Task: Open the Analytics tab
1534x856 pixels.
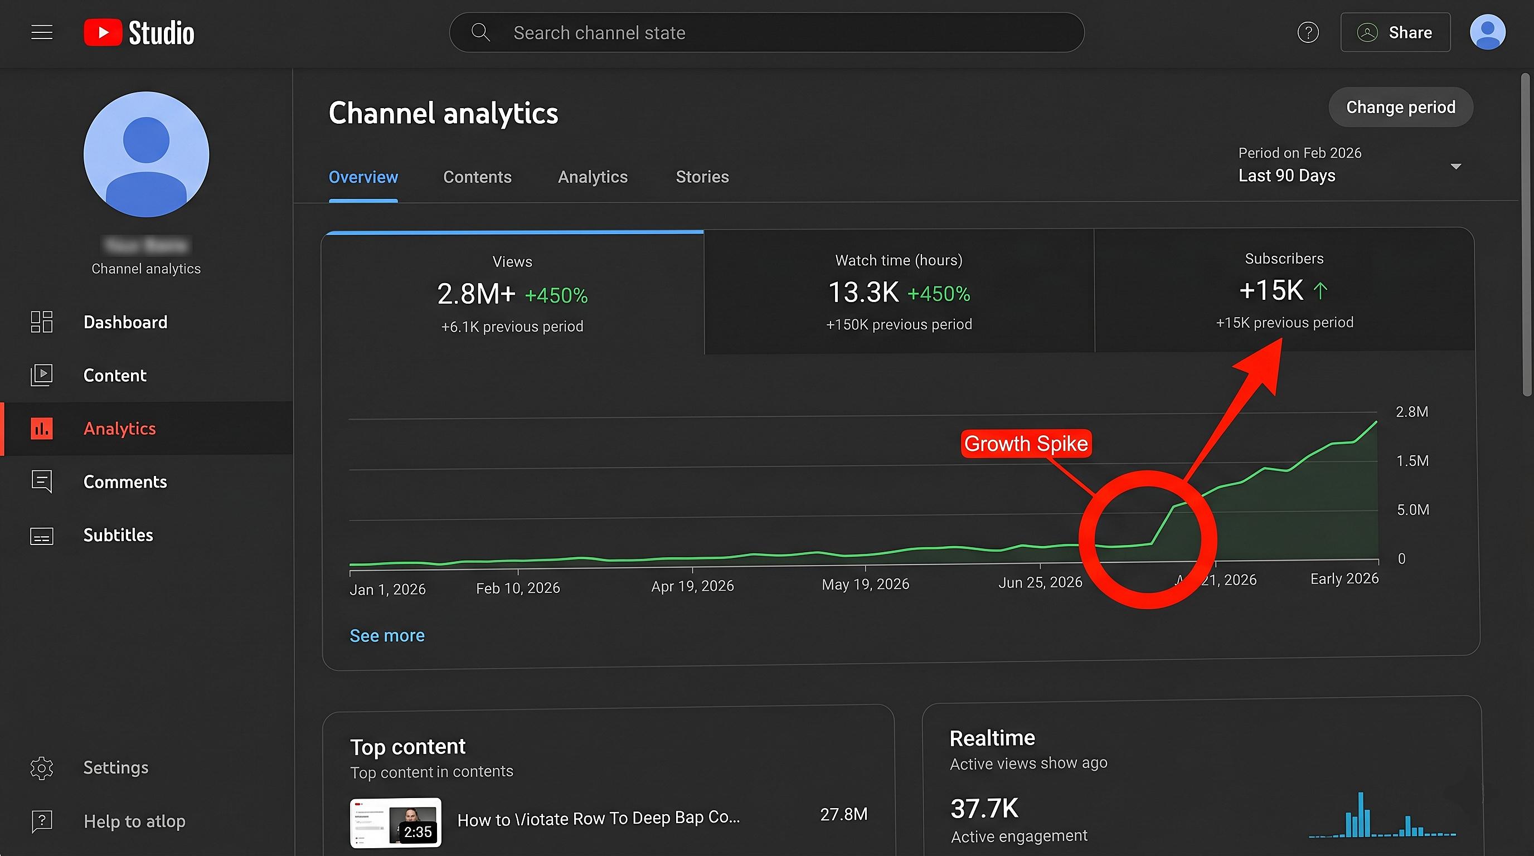Action: coord(593,177)
